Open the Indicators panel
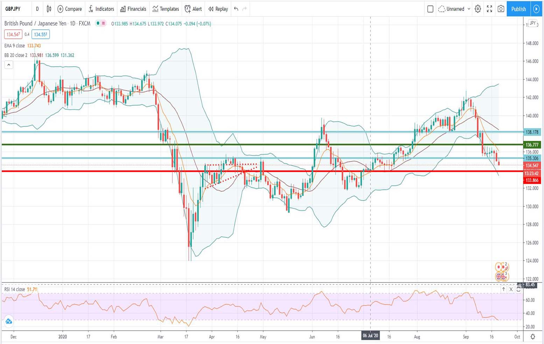 [101, 9]
